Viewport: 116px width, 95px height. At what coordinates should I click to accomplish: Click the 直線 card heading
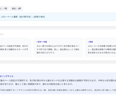click(x=91, y=42)
